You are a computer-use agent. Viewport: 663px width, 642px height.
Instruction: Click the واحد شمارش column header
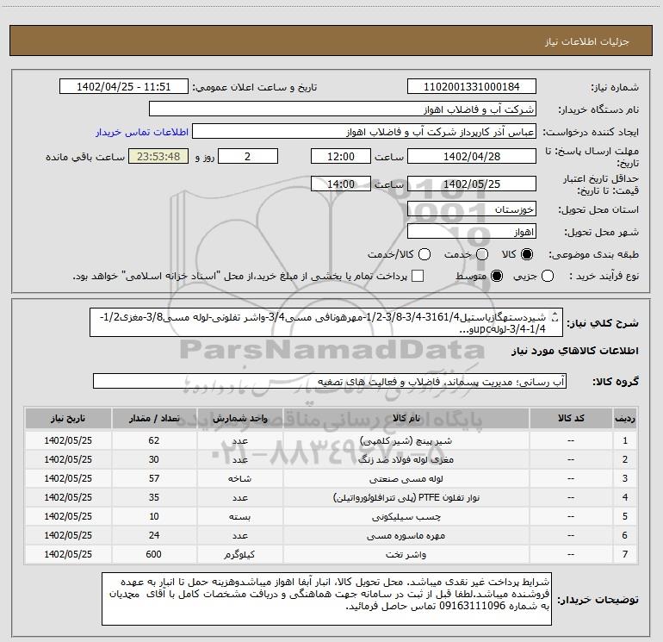click(x=239, y=418)
